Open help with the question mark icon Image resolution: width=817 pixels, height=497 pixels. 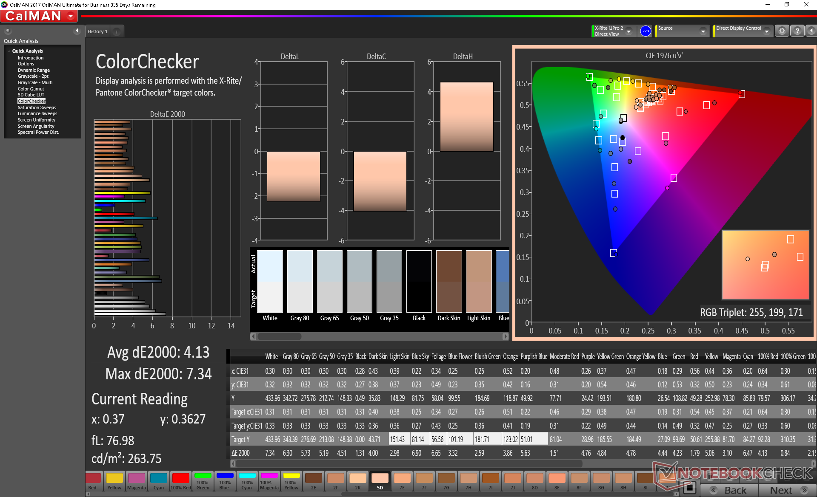coord(797,31)
